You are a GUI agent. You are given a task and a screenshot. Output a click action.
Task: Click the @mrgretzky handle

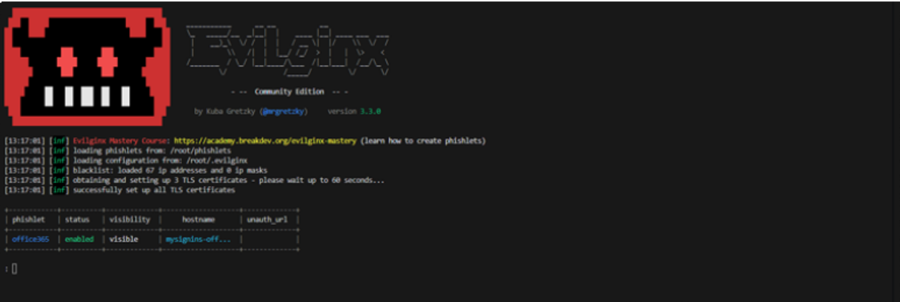[284, 111]
